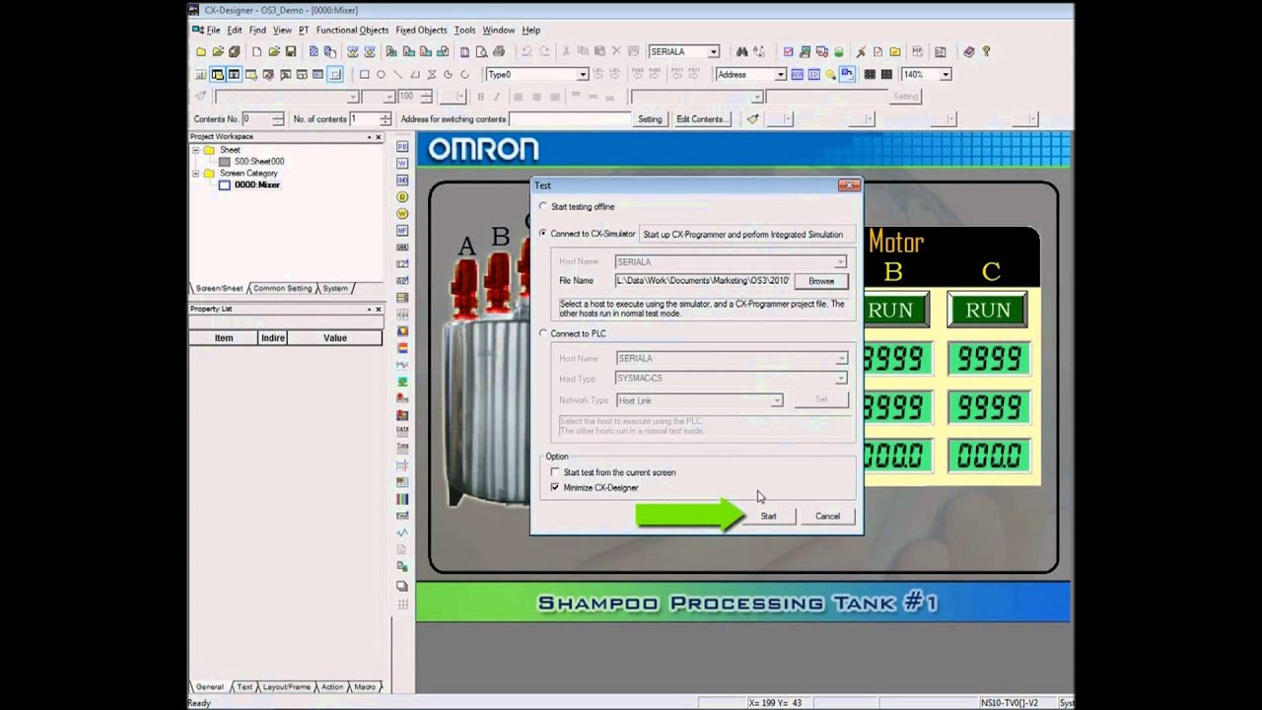This screenshot has height=710, width=1262.
Task: Click the Undo arrow icon
Action: click(526, 51)
